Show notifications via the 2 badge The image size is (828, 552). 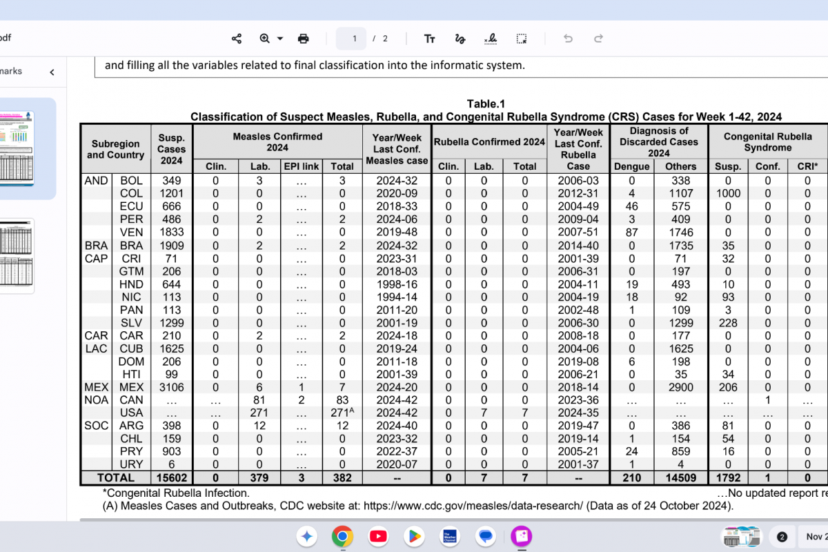[782, 537]
